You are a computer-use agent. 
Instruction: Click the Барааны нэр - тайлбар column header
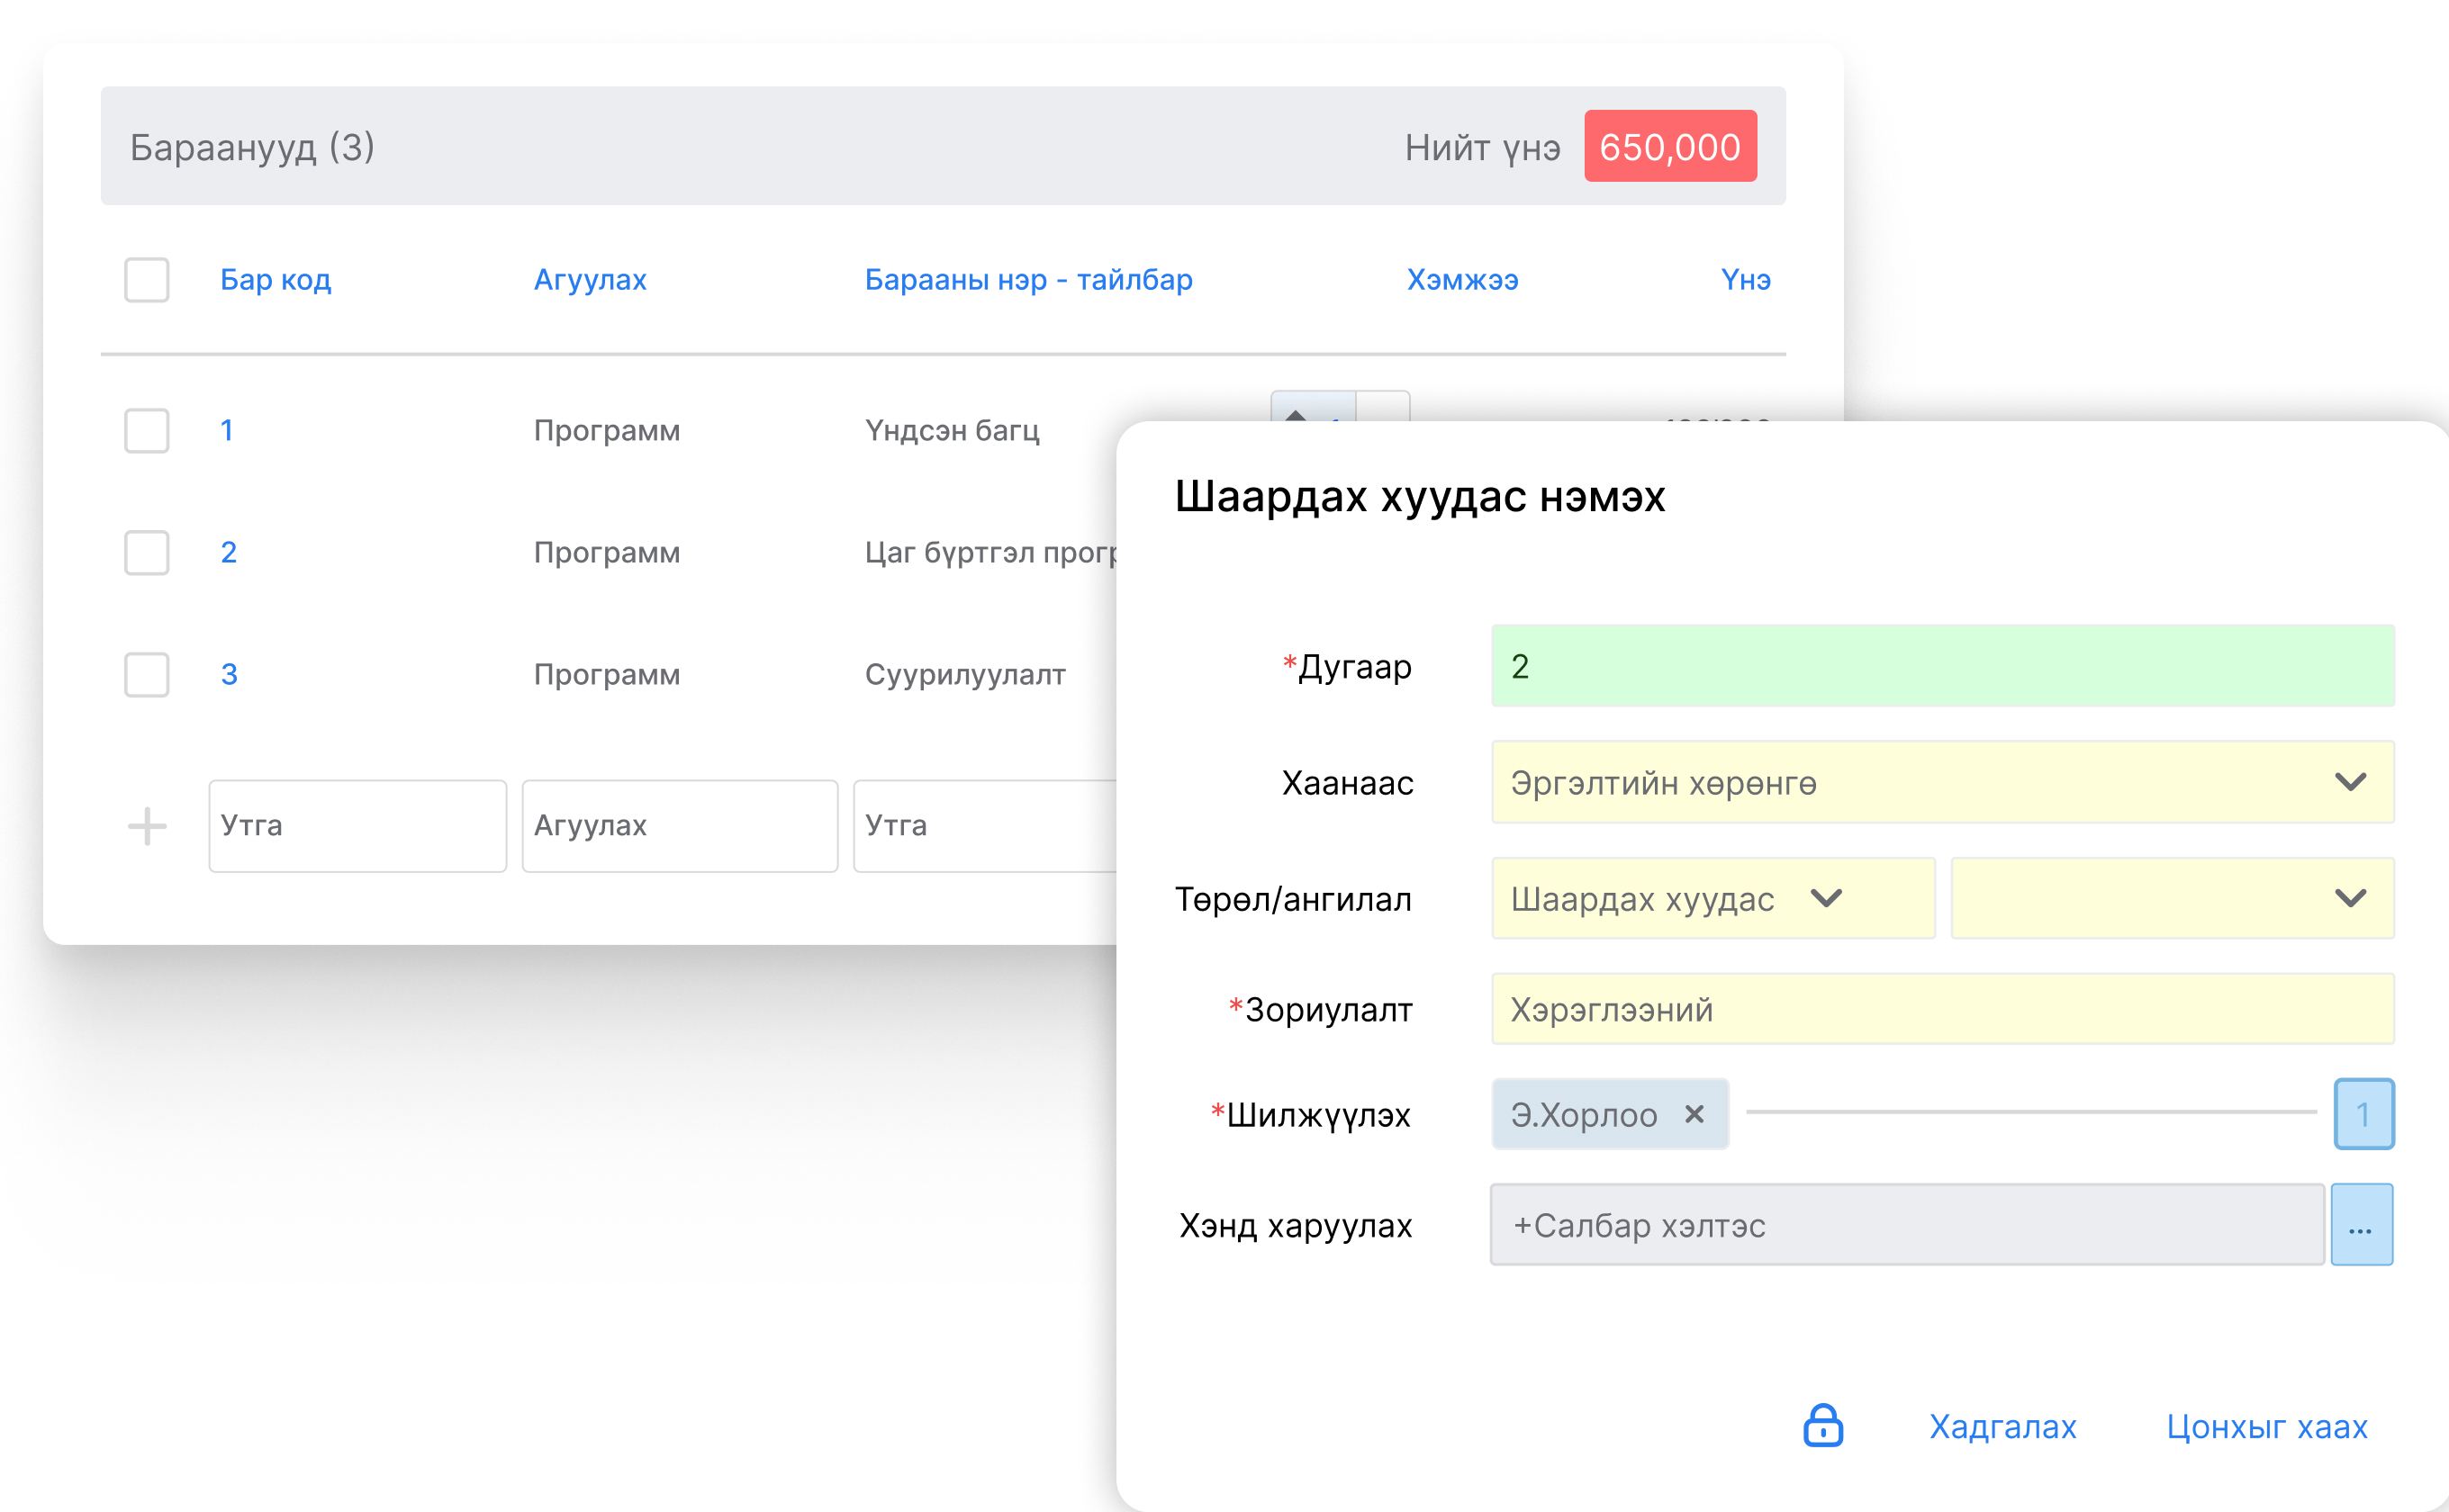[x=1027, y=279]
